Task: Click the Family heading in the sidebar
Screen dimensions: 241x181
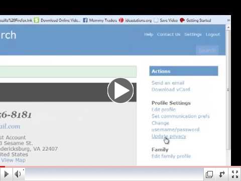Action: click(x=160, y=149)
